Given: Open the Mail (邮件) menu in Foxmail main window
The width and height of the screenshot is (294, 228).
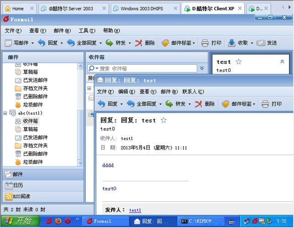Looking at the screenshot, I should click(62, 31).
